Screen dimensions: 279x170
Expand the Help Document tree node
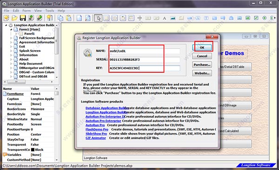[x=11, y=63]
